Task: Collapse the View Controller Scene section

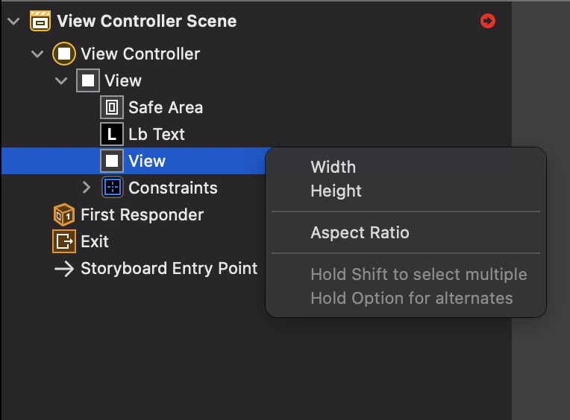Action: 13,21
